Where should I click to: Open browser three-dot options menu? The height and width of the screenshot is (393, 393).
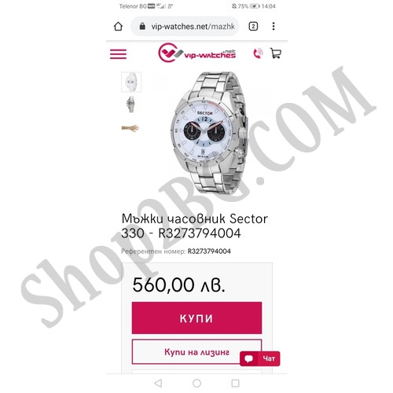tap(274, 26)
